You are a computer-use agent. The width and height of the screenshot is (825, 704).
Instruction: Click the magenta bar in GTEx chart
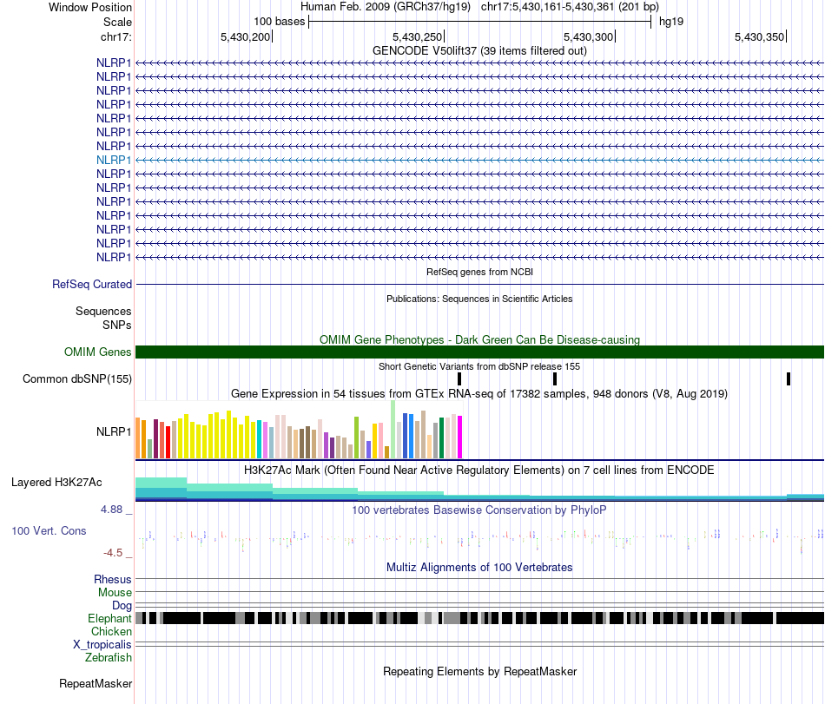coord(460,438)
